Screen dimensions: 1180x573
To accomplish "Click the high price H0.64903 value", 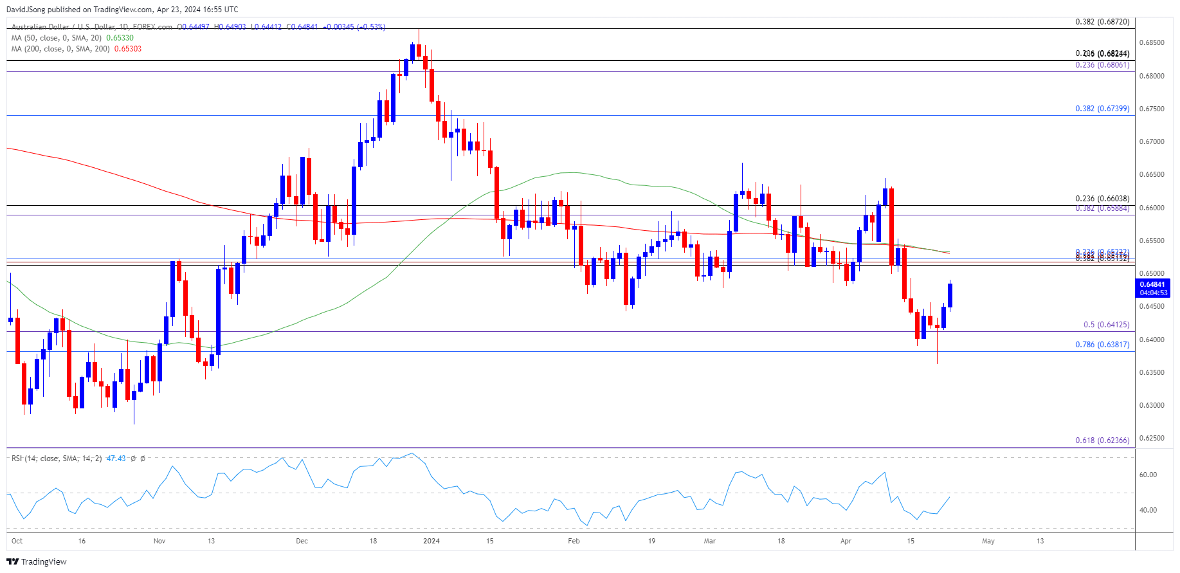I will 230,27.
